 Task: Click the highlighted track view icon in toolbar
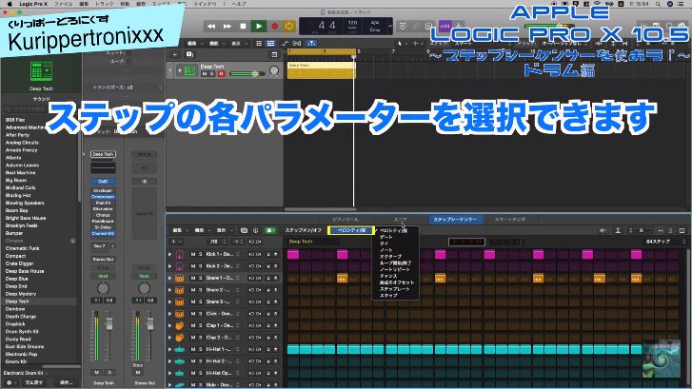pos(270,43)
